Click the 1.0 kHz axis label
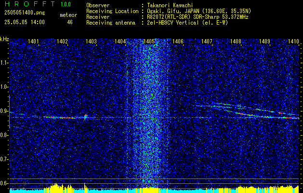Screen dimensions: 303x193 pos(4,87)
